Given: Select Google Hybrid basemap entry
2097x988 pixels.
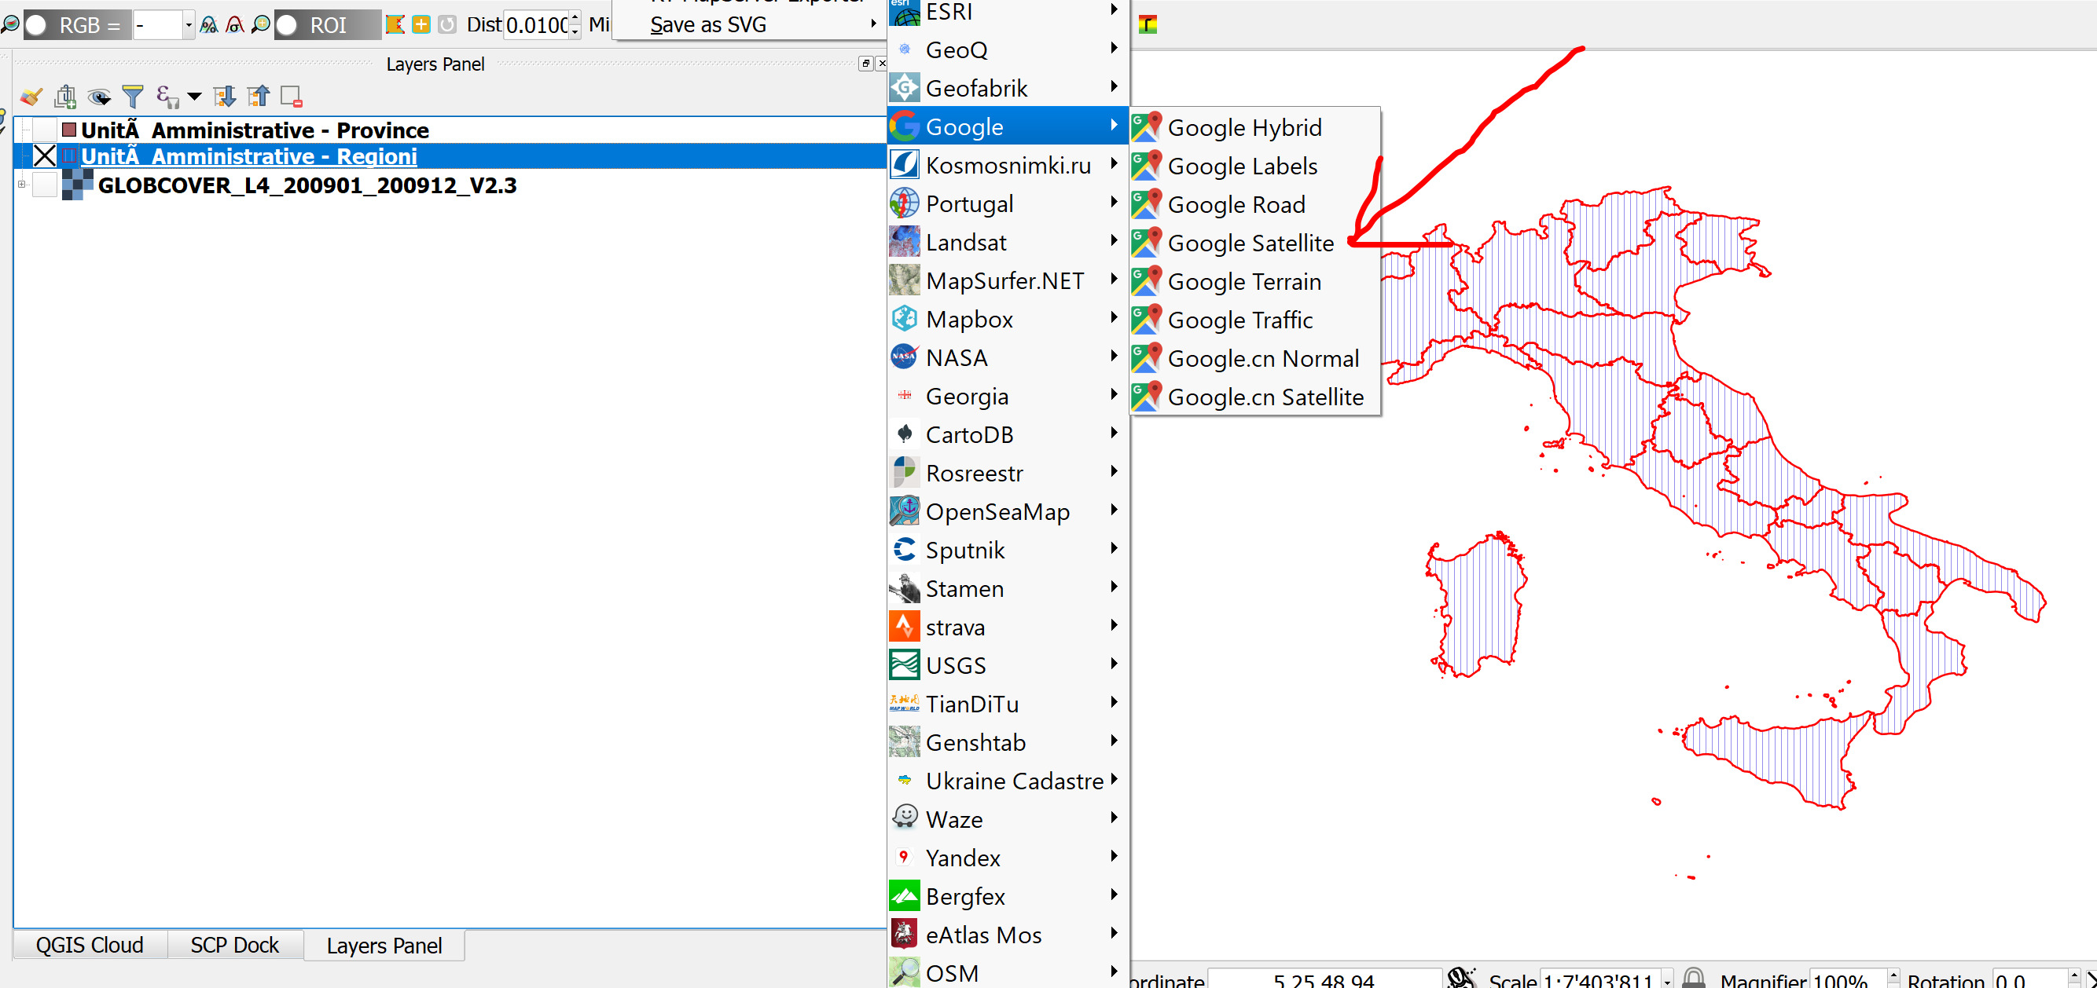Looking at the screenshot, I should (x=1254, y=127).
